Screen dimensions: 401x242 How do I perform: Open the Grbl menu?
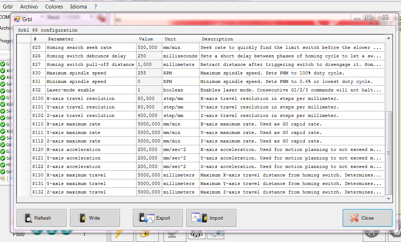click(8, 7)
